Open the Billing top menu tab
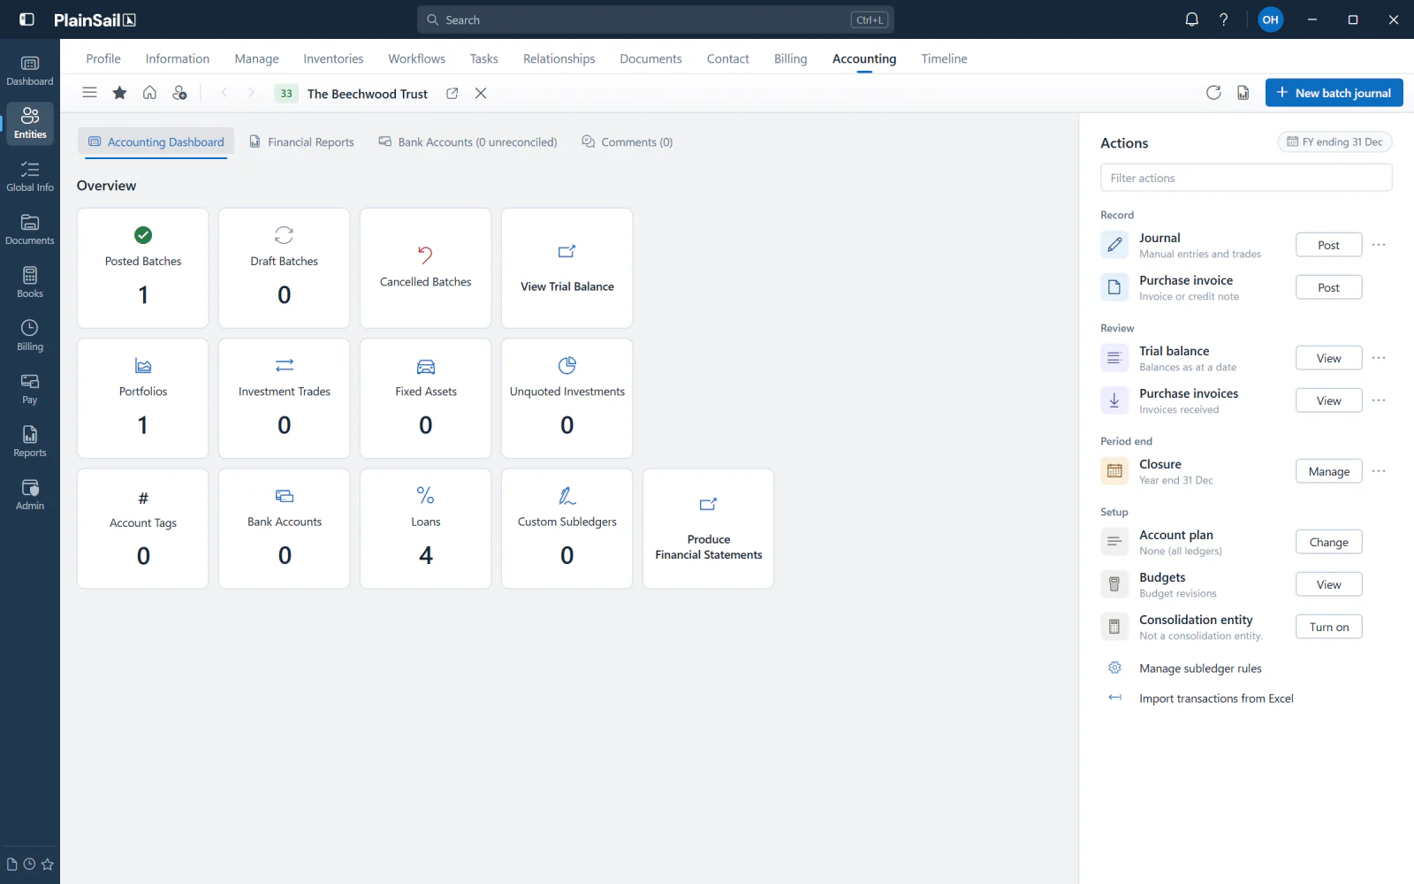 (790, 58)
